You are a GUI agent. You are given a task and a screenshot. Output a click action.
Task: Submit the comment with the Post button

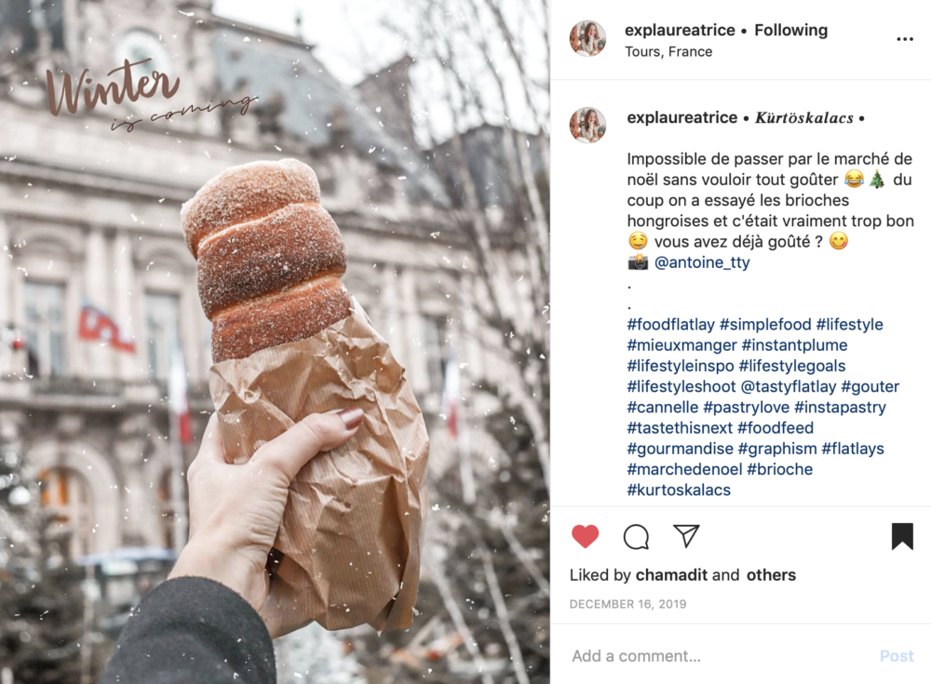(896, 655)
